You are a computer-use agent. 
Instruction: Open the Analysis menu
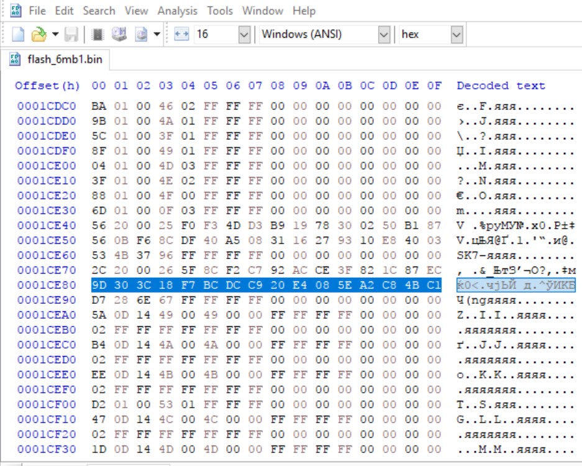tap(177, 11)
